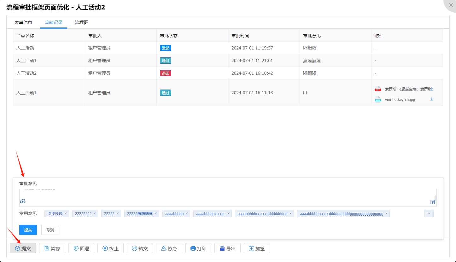Screen dimensions: 456x262
Task: Click the 加签 (countersign) icon
Action: pos(250,248)
